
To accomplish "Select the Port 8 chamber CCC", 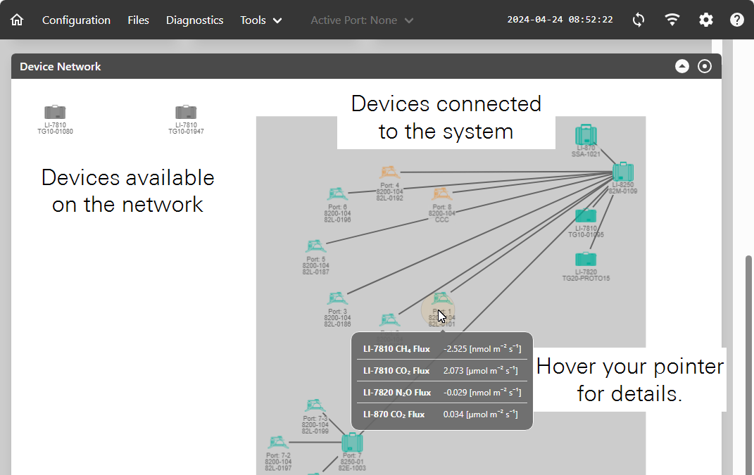I will pos(442,205).
